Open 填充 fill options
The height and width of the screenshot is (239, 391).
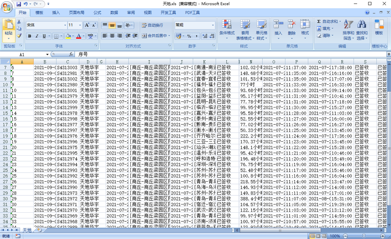[325, 29]
